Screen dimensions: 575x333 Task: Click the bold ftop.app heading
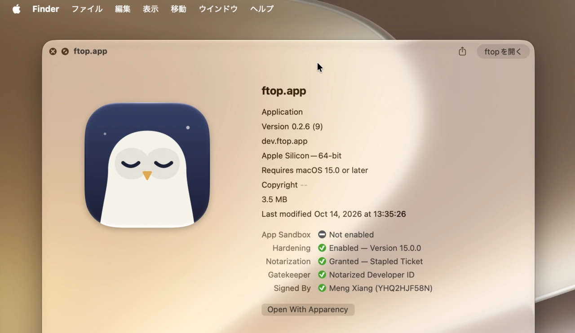pos(284,91)
